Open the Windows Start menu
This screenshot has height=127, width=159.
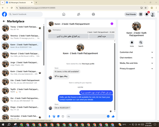(x=3, y=124)
